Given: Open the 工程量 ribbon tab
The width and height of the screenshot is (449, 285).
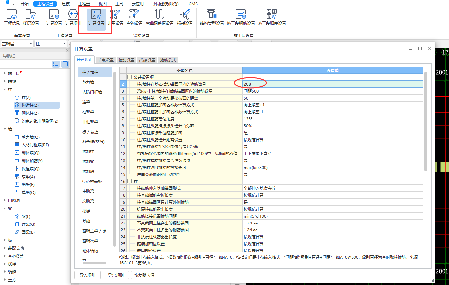Looking at the screenshot, I should pos(84,4).
